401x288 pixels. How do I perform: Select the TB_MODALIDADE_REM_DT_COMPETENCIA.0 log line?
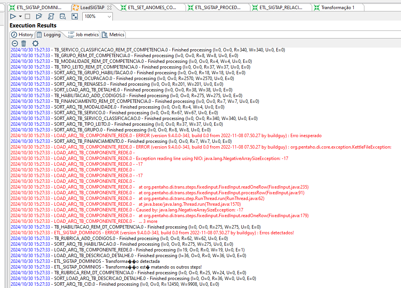tap(131, 61)
